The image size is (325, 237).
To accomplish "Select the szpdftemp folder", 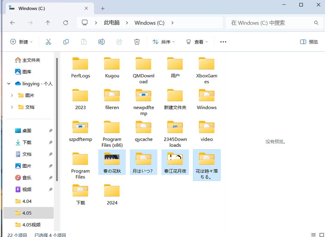I will (80, 131).
